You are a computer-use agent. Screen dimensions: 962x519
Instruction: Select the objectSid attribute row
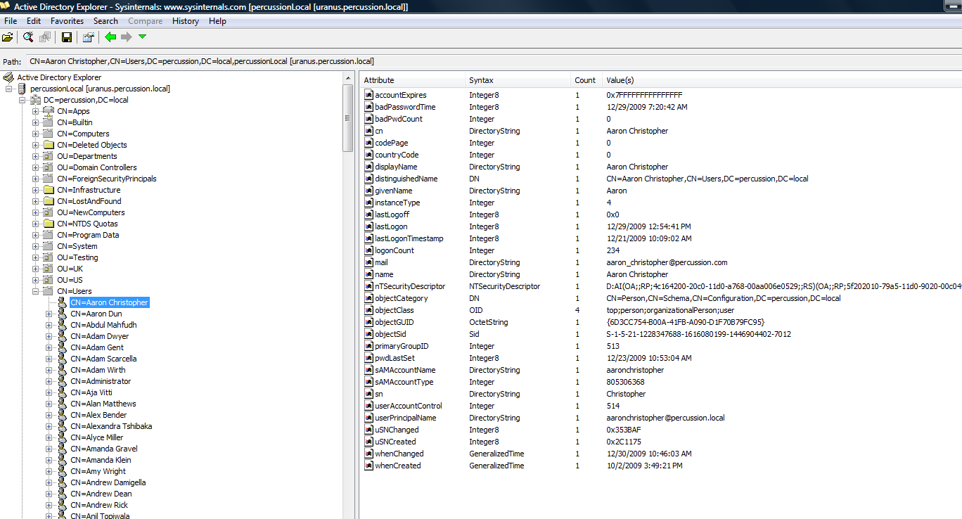tap(661, 334)
